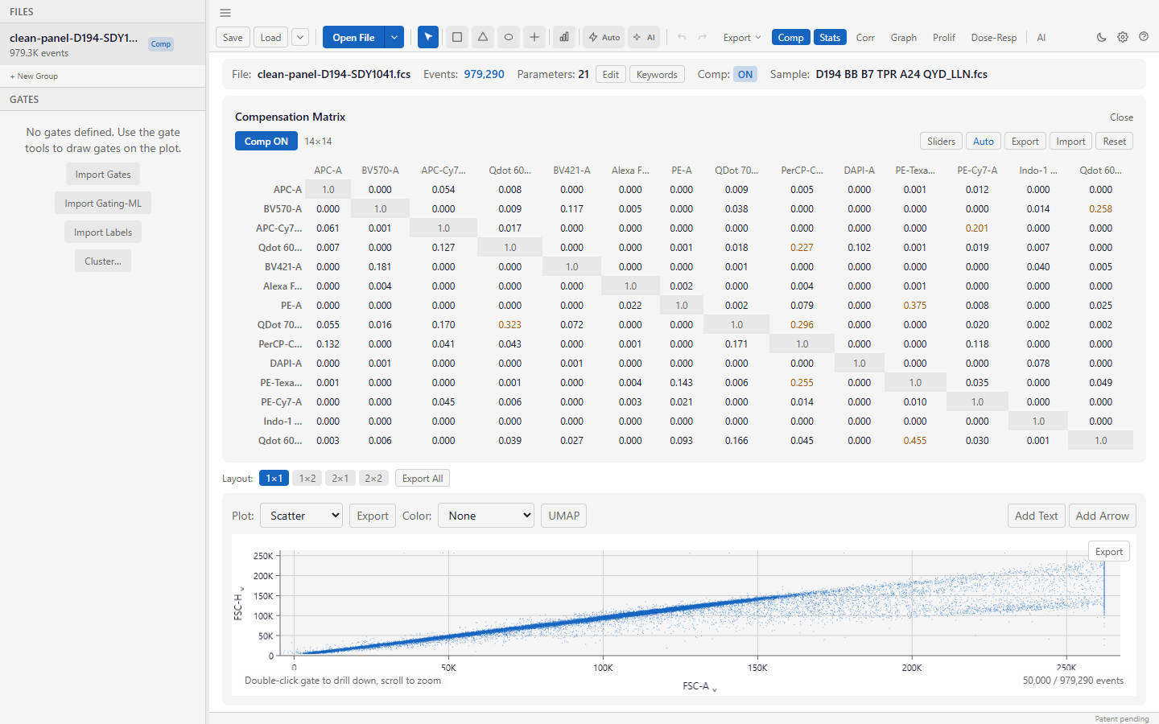Click the Save button
This screenshot has width=1159, height=724.
[233, 37]
